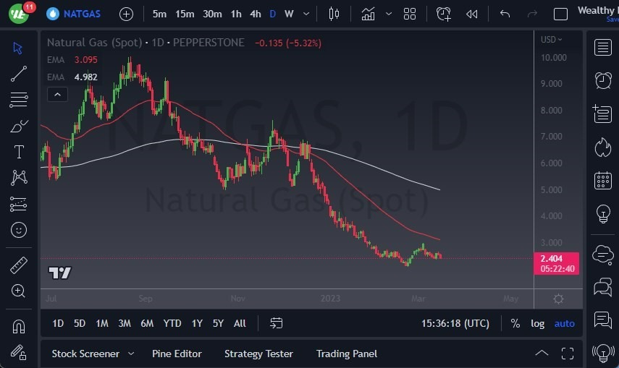Start bar replay mode

(471, 14)
